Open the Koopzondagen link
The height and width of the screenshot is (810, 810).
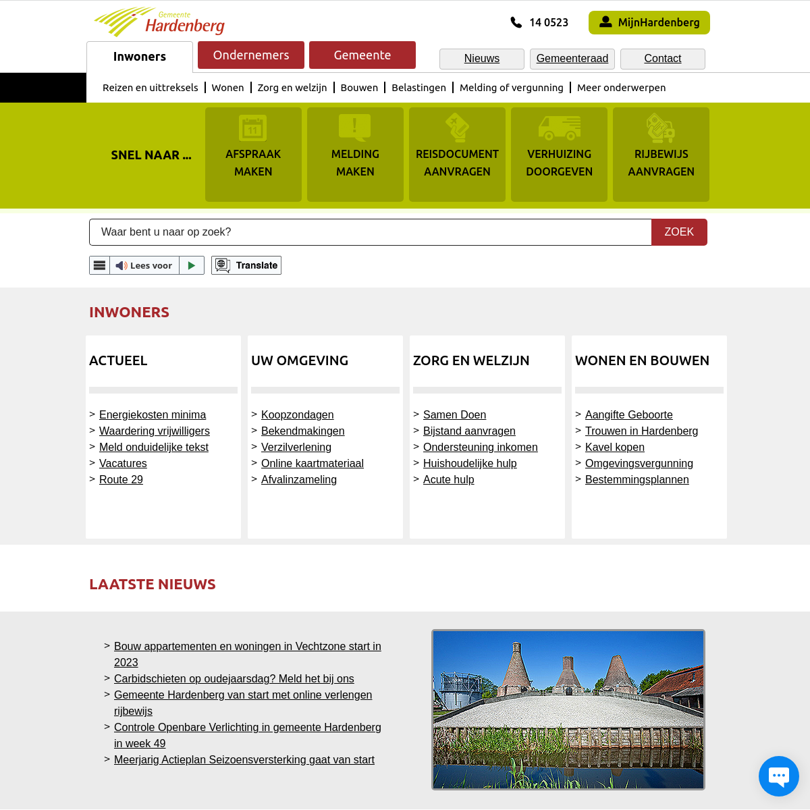pyautogui.click(x=298, y=414)
